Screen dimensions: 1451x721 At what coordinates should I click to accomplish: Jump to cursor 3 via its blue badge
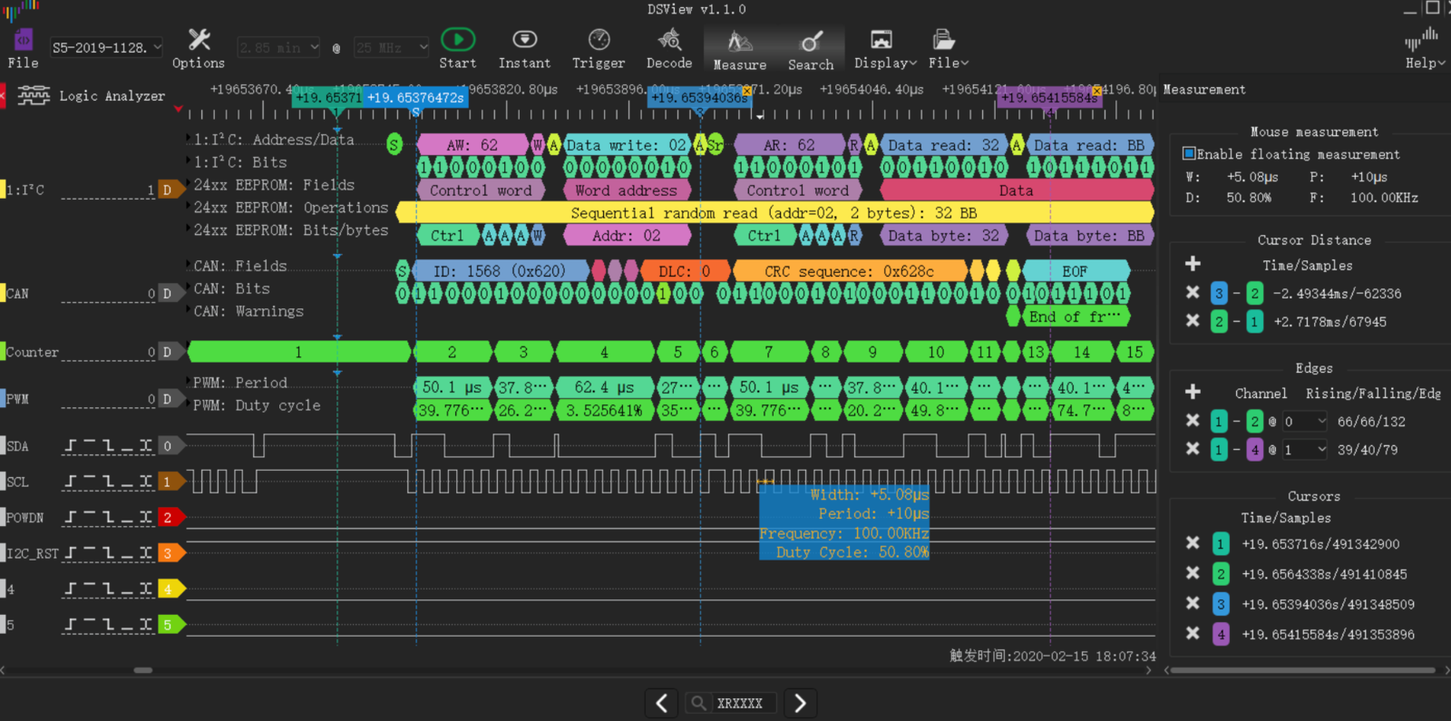(1221, 604)
